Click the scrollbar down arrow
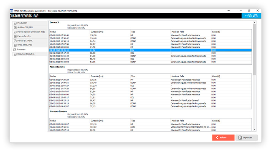Screen dimensions: 272x151 click(254, 129)
